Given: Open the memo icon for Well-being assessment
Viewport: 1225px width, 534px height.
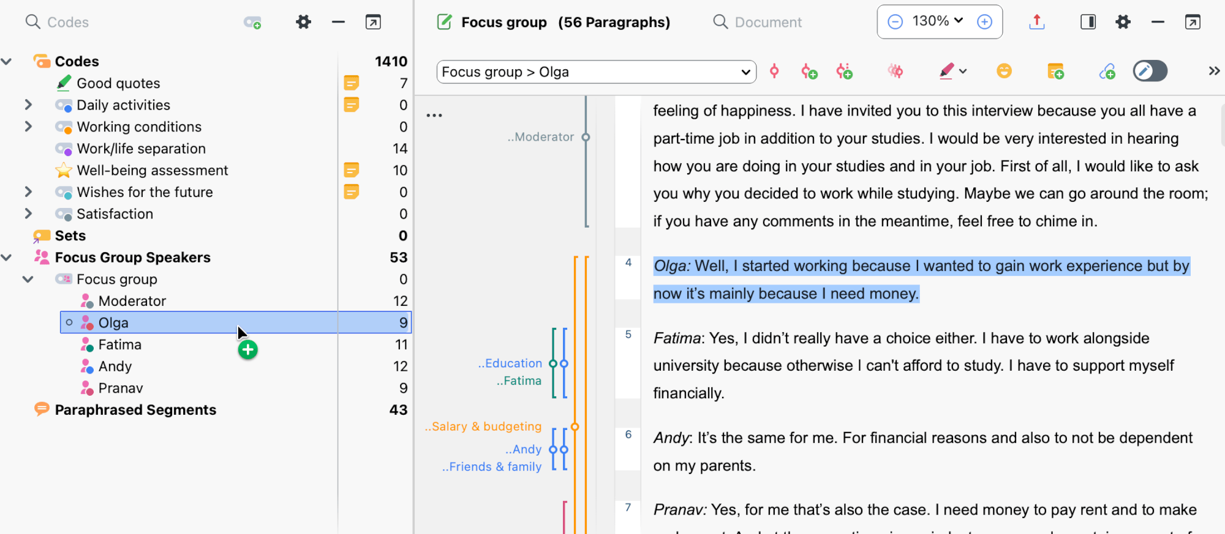Looking at the screenshot, I should click(351, 169).
